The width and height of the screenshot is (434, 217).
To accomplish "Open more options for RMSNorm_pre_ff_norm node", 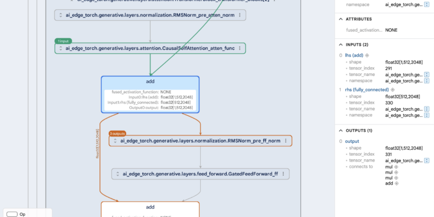I will pos(286,141).
